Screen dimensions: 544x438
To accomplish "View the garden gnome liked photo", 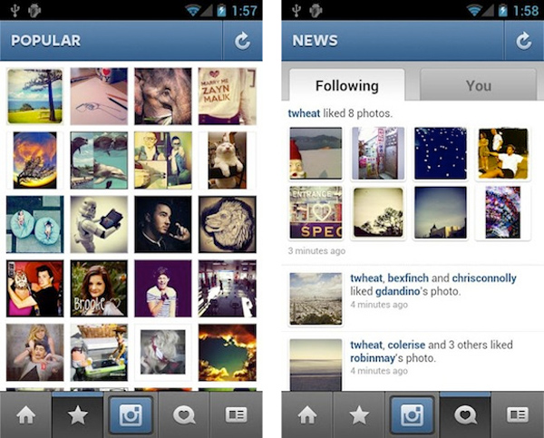I will click(316, 153).
